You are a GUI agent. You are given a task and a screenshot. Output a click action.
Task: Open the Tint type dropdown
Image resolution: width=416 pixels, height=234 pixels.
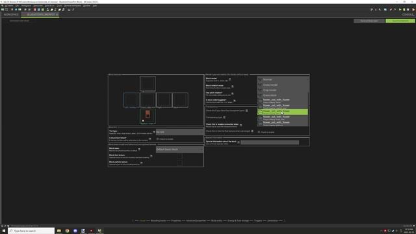point(179,132)
